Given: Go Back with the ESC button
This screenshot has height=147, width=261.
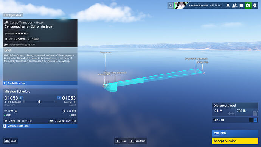Looking at the screenshot, I should click(10, 141).
